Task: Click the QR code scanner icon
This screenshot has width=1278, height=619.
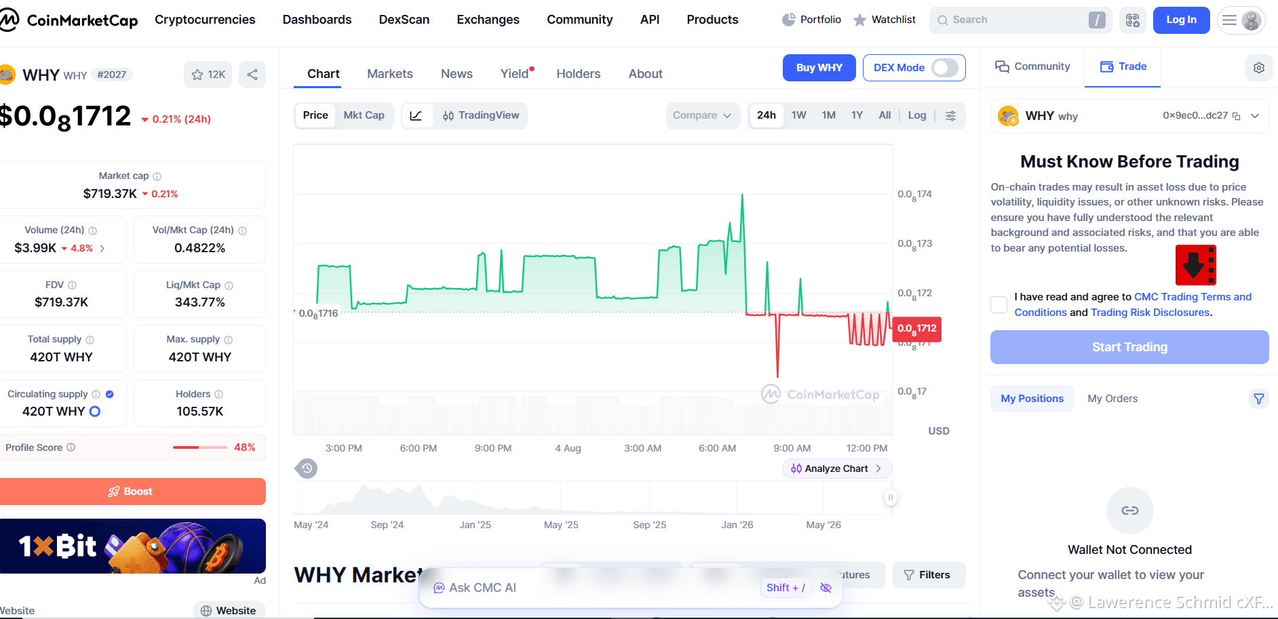Action: point(1133,20)
